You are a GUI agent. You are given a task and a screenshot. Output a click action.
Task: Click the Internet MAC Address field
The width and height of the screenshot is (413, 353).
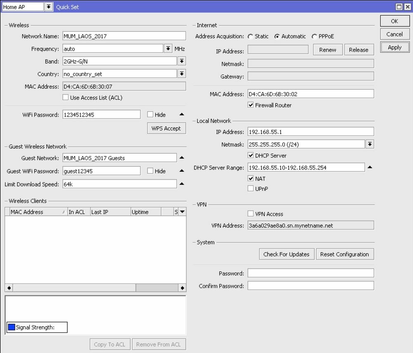(x=311, y=94)
